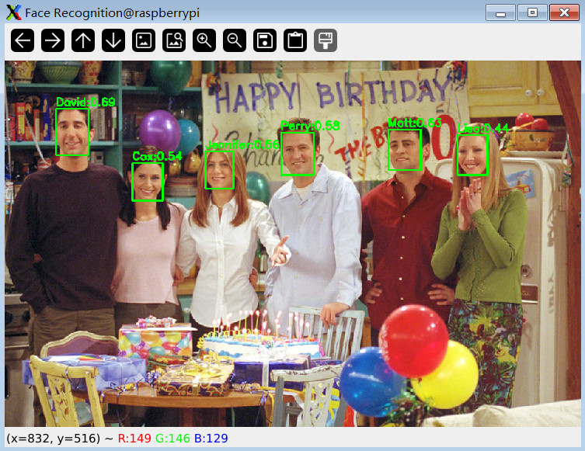
Task: Show image at original size icon
Action: pos(144,40)
